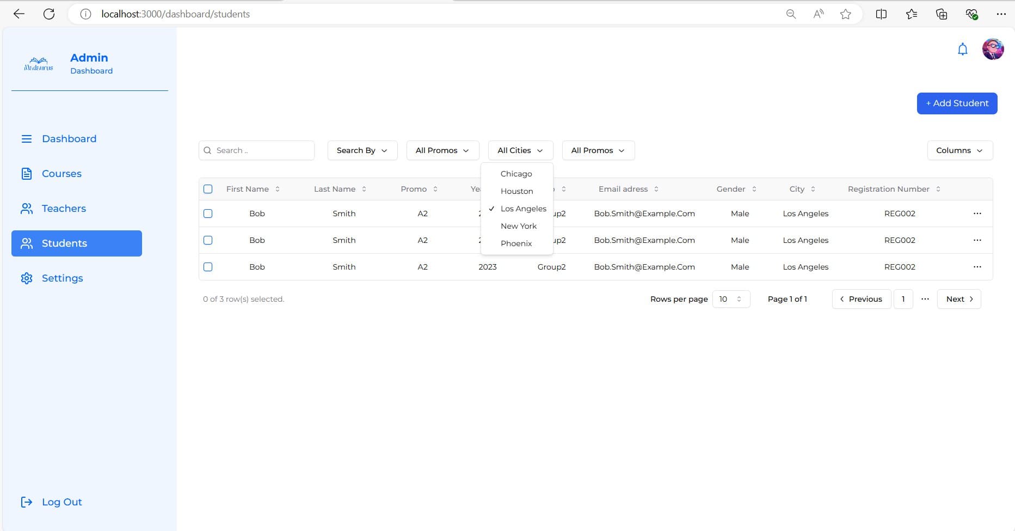Sort the Registration Number column
The image size is (1015, 531).
938,189
